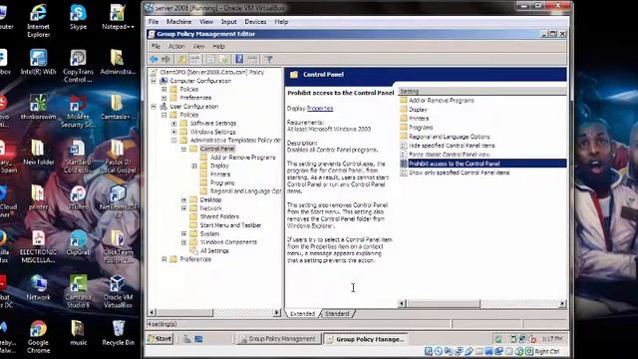Select the music folder desktop icon
This screenshot has width=638, height=359.
pos(78,332)
